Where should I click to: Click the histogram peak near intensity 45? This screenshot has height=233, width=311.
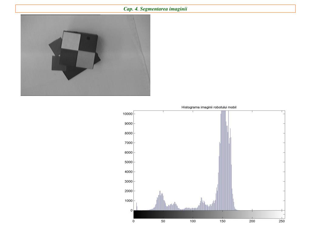click(x=160, y=201)
